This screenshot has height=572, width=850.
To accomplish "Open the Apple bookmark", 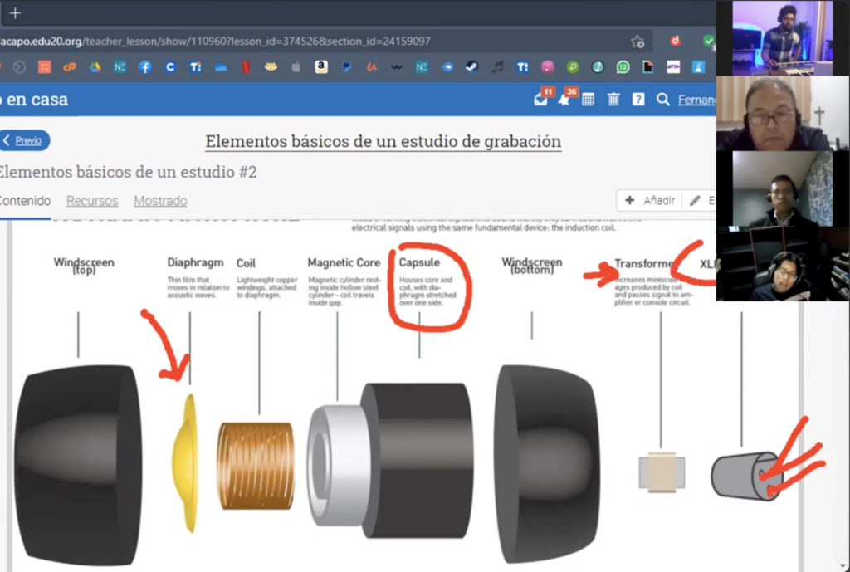I will [296, 67].
